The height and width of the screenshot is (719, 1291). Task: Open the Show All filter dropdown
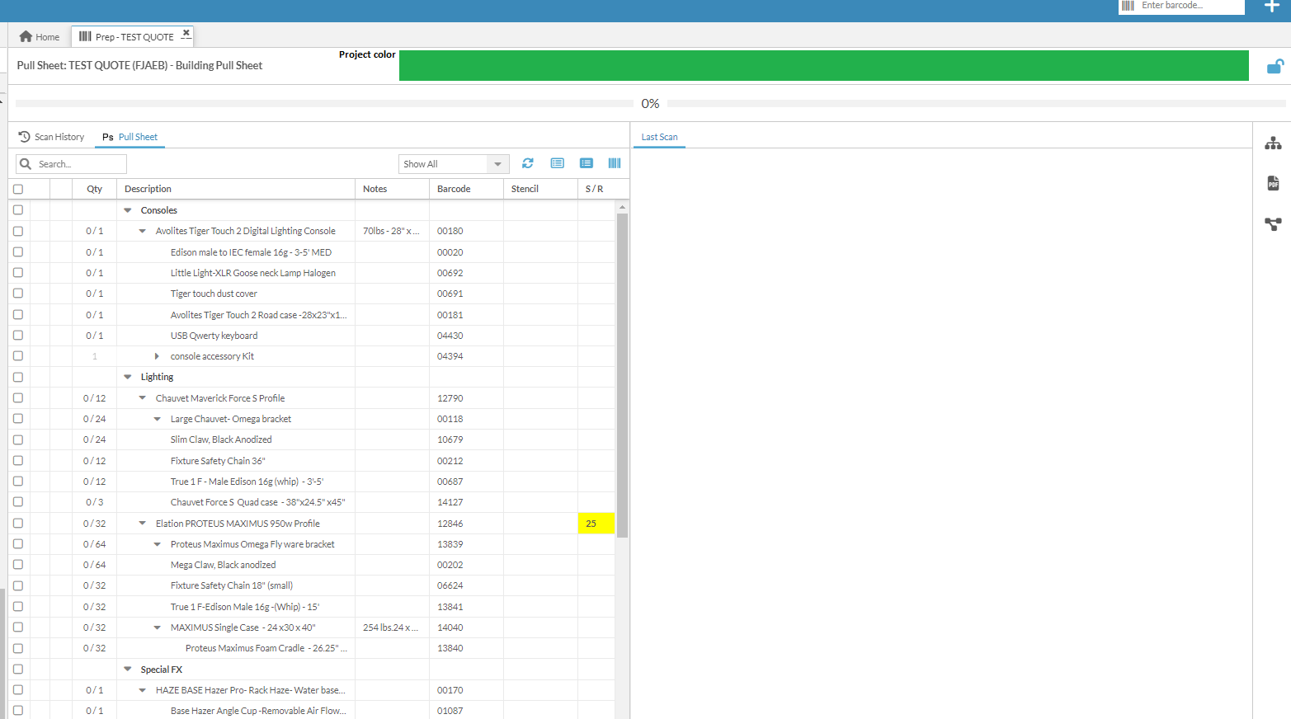pos(454,164)
